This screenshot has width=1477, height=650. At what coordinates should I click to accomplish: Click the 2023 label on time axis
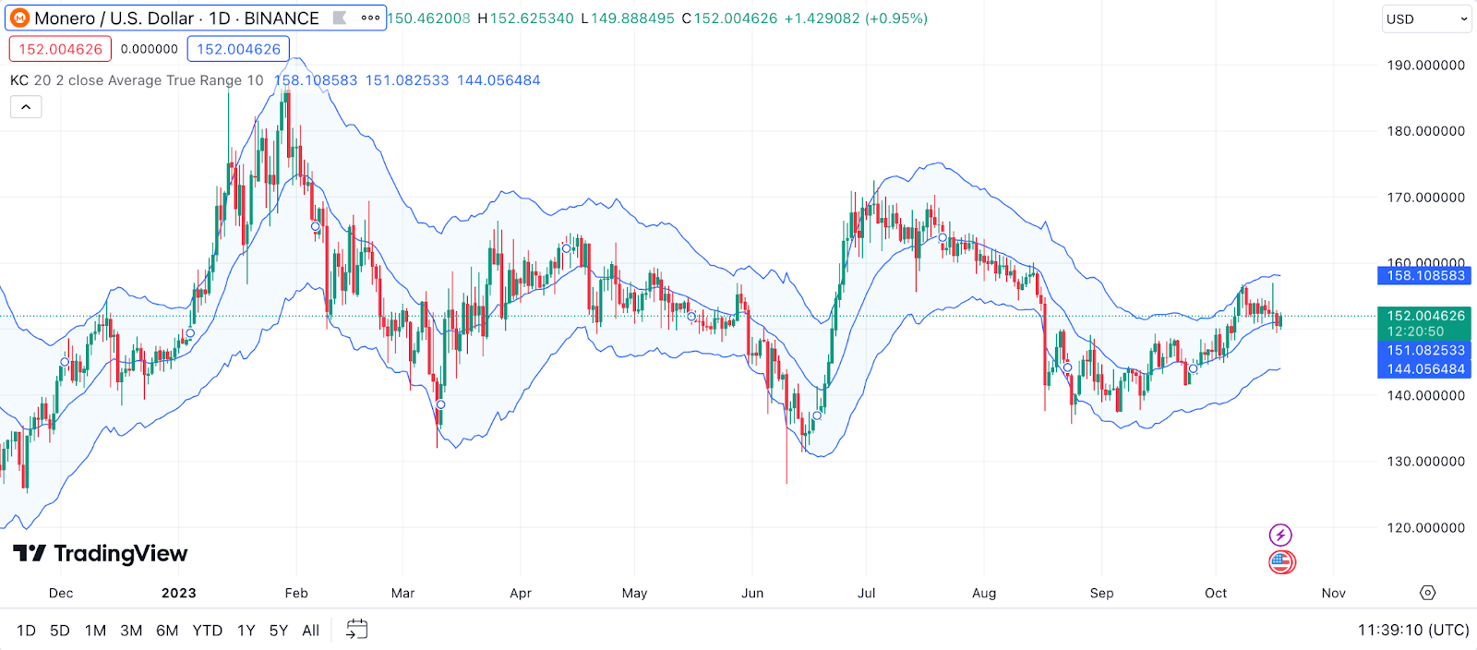pos(179,593)
